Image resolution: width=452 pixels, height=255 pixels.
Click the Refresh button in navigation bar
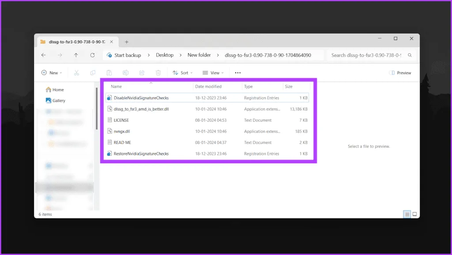pyautogui.click(x=92, y=55)
